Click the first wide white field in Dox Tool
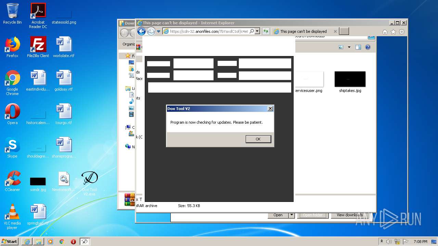Image resolution: width=438 pixels, height=246 pixels. 219,87
